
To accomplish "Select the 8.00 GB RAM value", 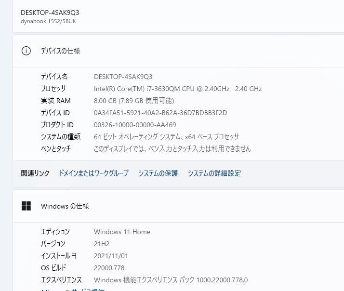I will click(134, 101).
